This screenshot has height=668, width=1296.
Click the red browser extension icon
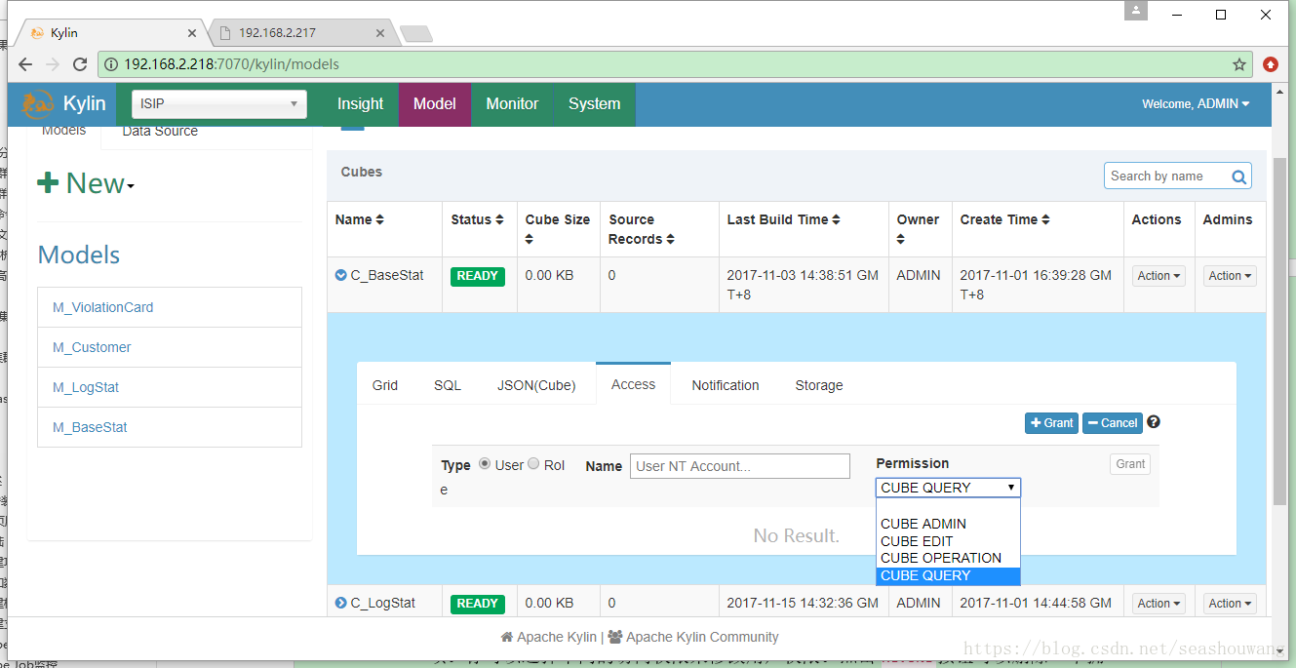1271,64
